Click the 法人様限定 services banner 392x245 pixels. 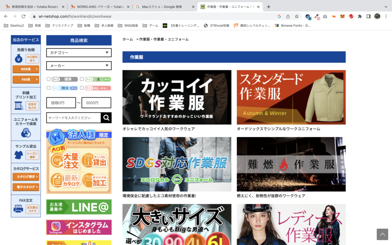[79, 162]
